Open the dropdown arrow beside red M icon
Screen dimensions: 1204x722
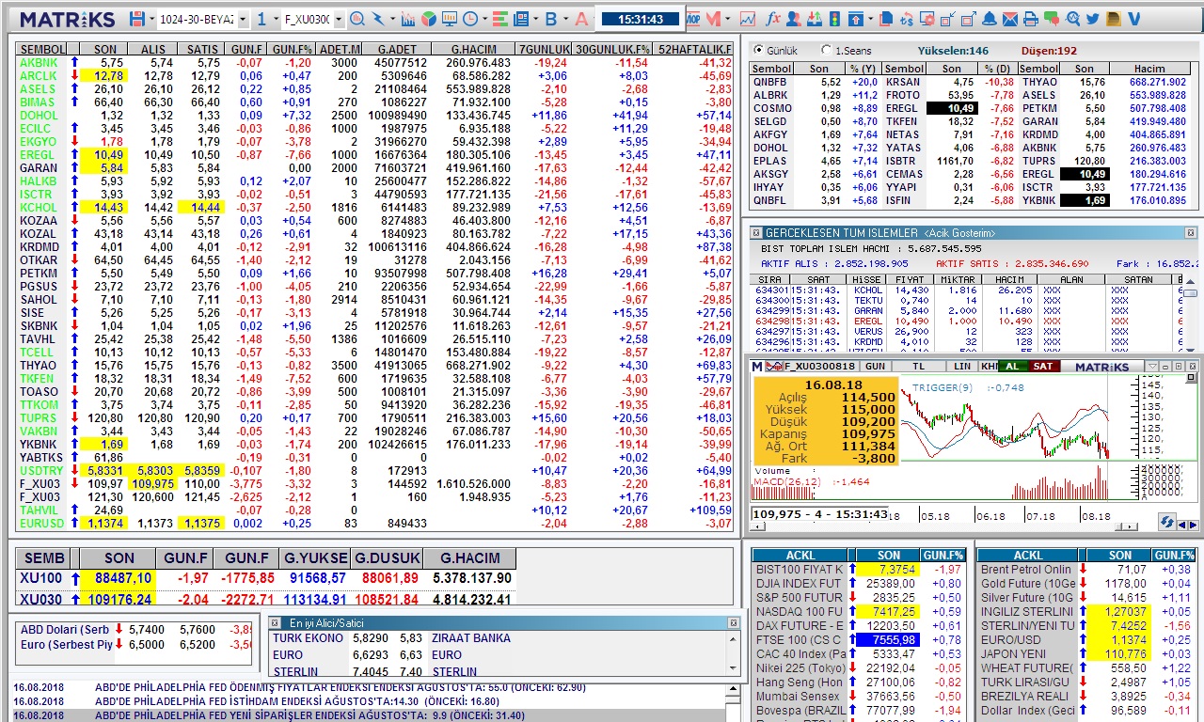pos(728,19)
